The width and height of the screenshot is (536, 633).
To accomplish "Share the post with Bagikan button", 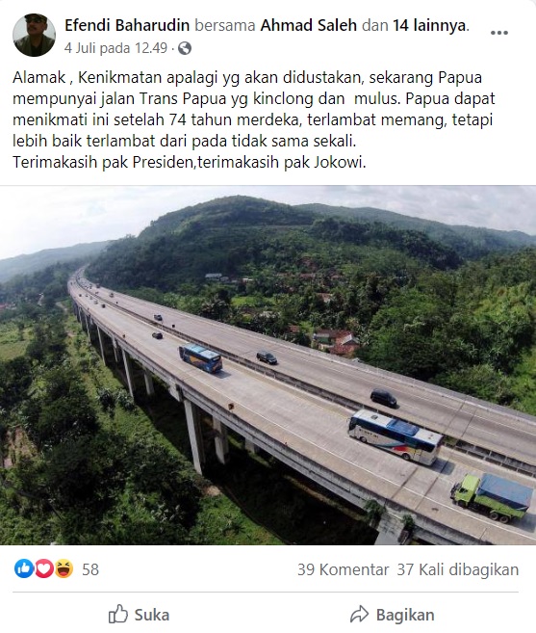I will tap(392, 615).
